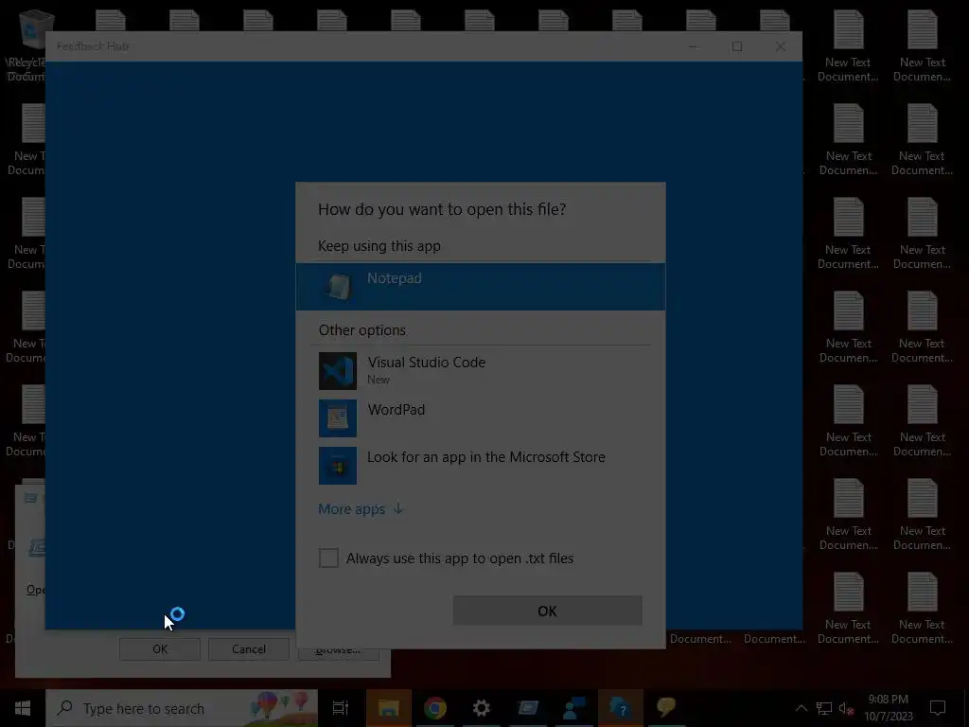Confirm with OK in open-with dialog
This screenshot has width=969, height=727.
[x=547, y=611]
